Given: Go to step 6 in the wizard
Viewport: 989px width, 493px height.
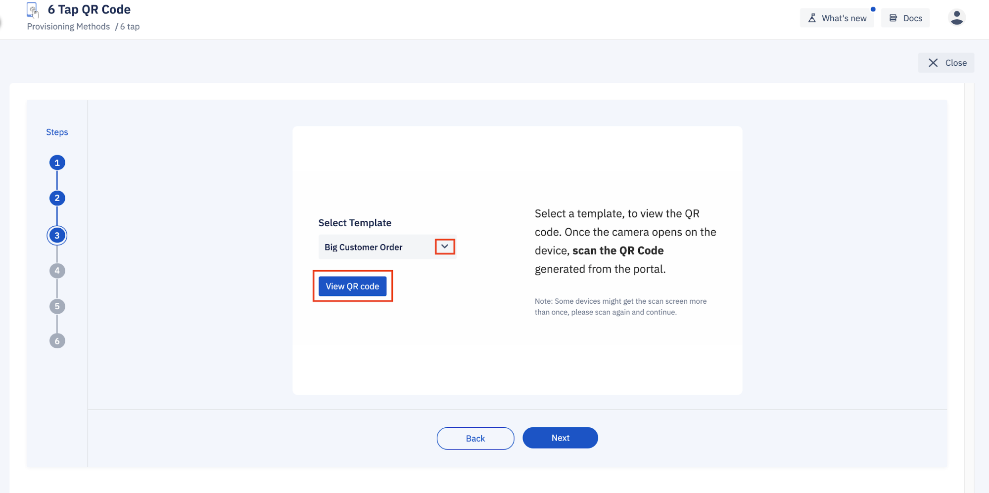Looking at the screenshot, I should click(57, 340).
